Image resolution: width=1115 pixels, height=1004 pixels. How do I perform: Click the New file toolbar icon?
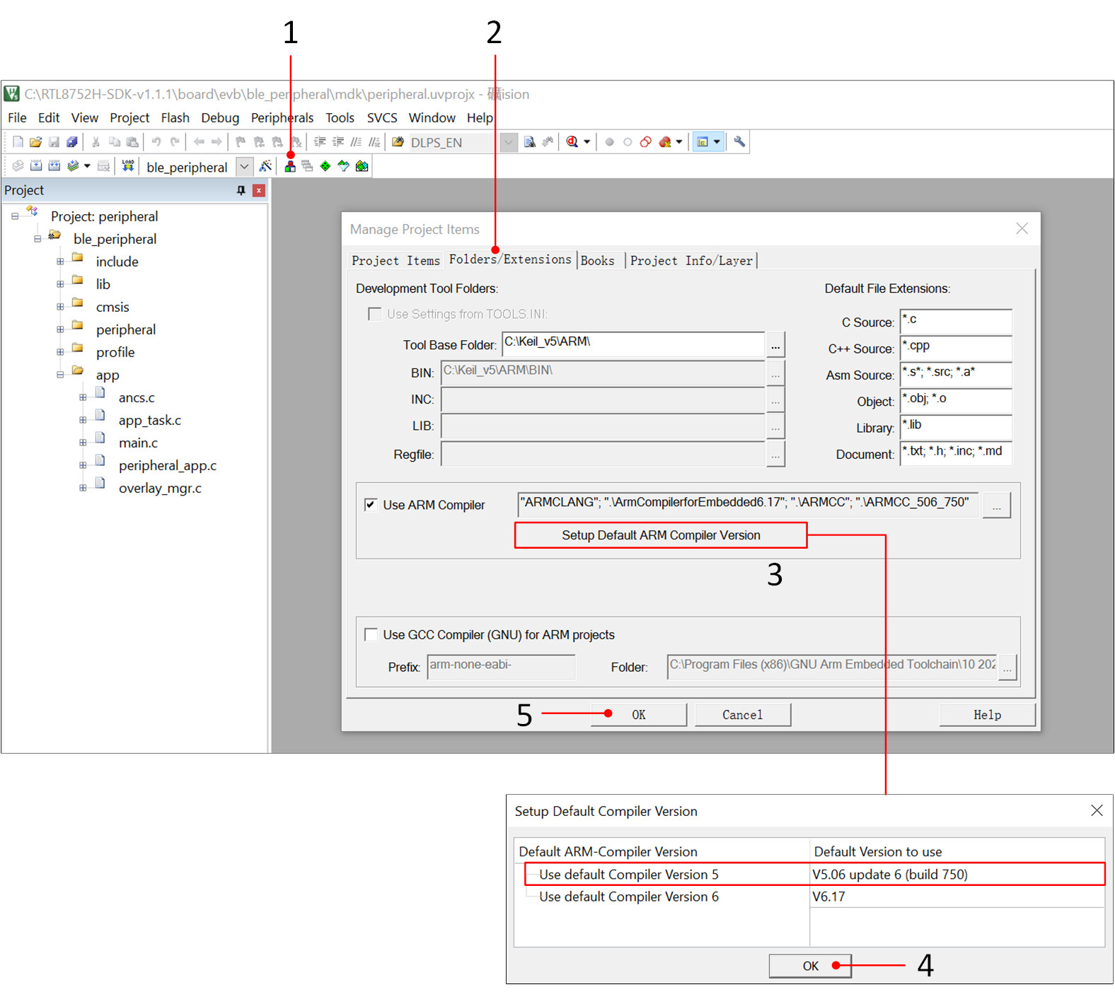click(18, 142)
